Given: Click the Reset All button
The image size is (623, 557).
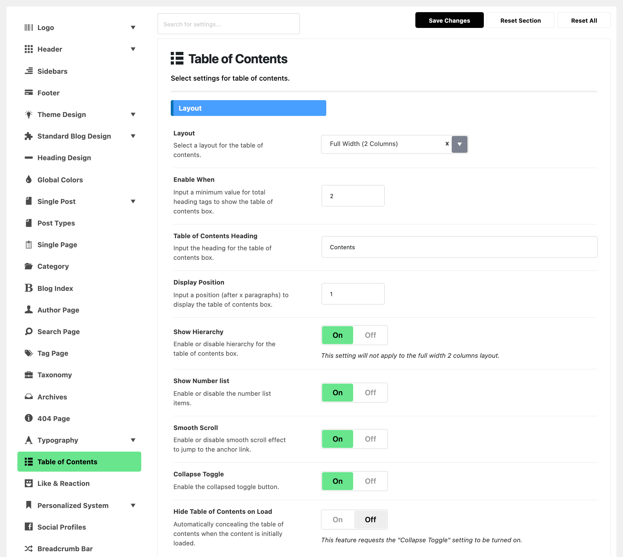Looking at the screenshot, I should [584, 20].
